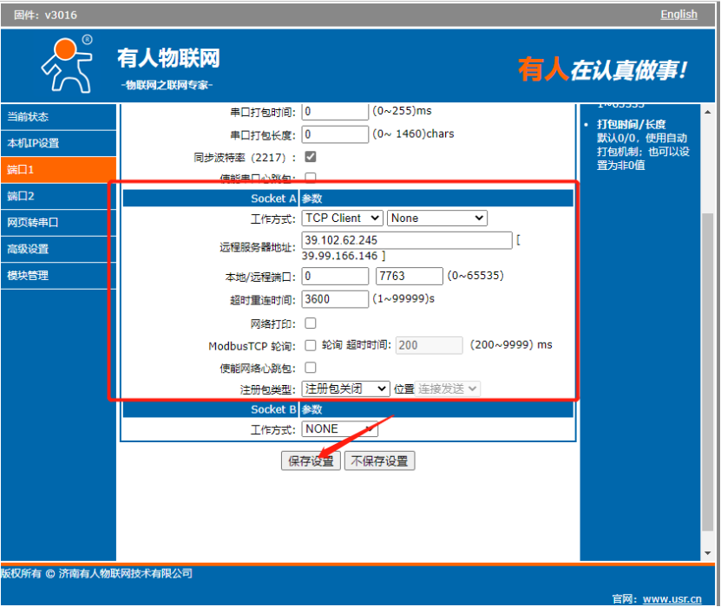Switch language via English link

click(678, 14)
